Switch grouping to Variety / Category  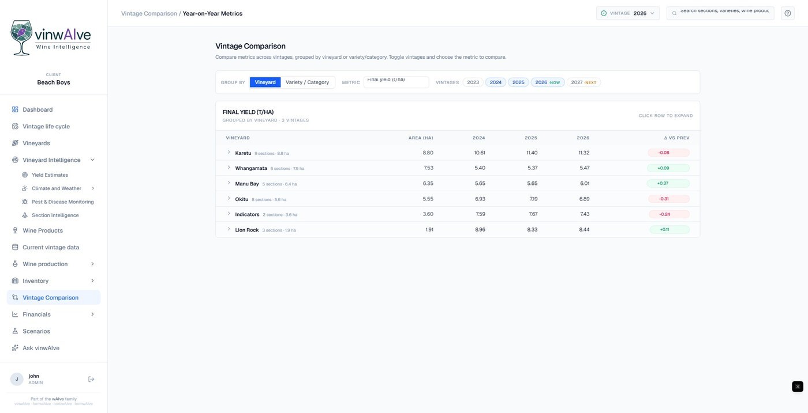tap(307, 82)
